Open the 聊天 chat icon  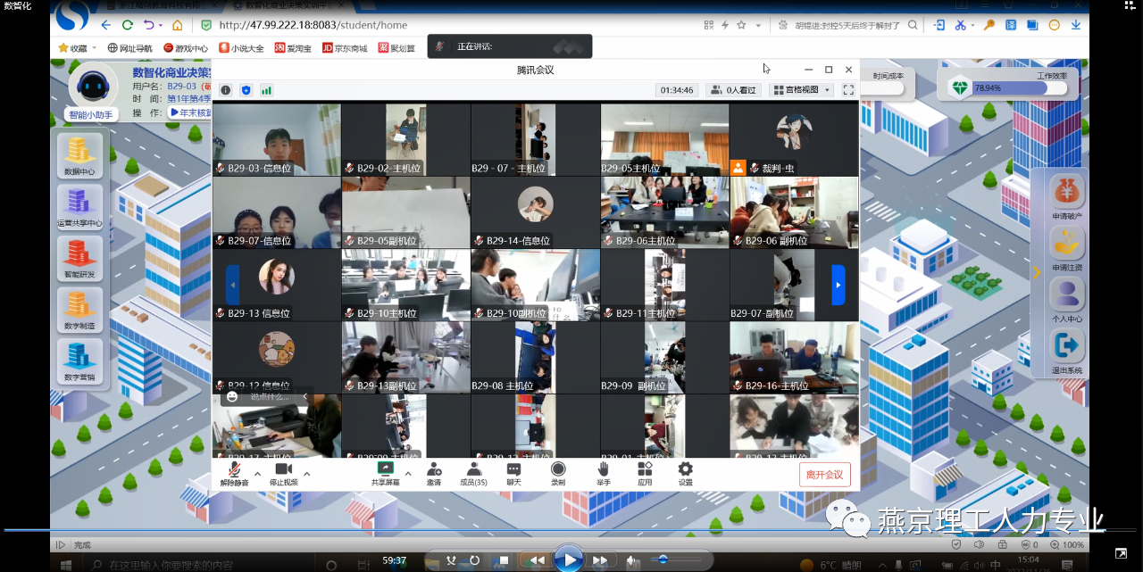(x=513, y=473)
